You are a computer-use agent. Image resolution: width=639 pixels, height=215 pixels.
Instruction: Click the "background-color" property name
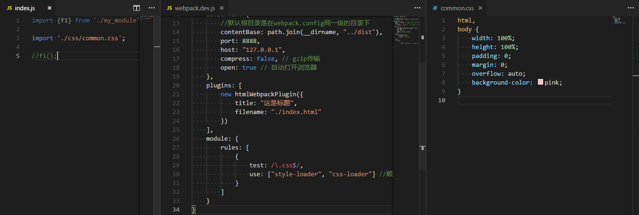tap(501, 83)
